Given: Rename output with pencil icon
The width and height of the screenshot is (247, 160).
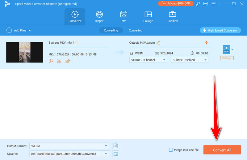Looking at the screenshot, I should point(158,43).
